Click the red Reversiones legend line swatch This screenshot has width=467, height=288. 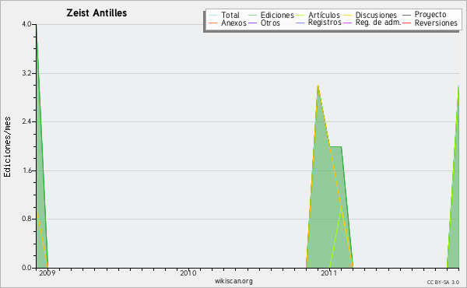tap(406, 23)
